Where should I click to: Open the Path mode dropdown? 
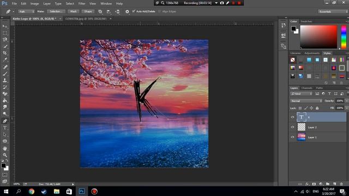pyautogui.click(x=26, y=11)
